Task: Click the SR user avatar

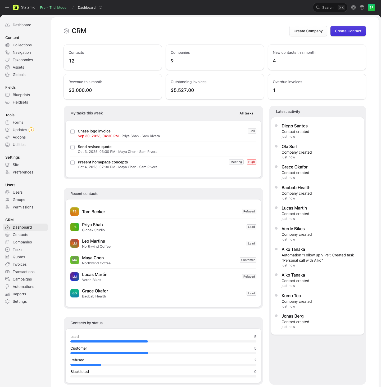Action: (371, 7)
